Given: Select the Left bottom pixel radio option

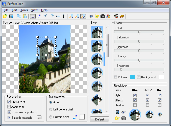Looking at the screenshot, I should [51, 109].
